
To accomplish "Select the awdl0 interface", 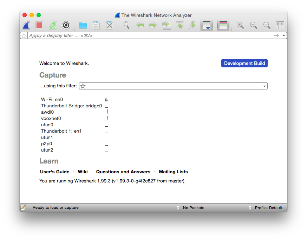I will [x=47, y=112].
